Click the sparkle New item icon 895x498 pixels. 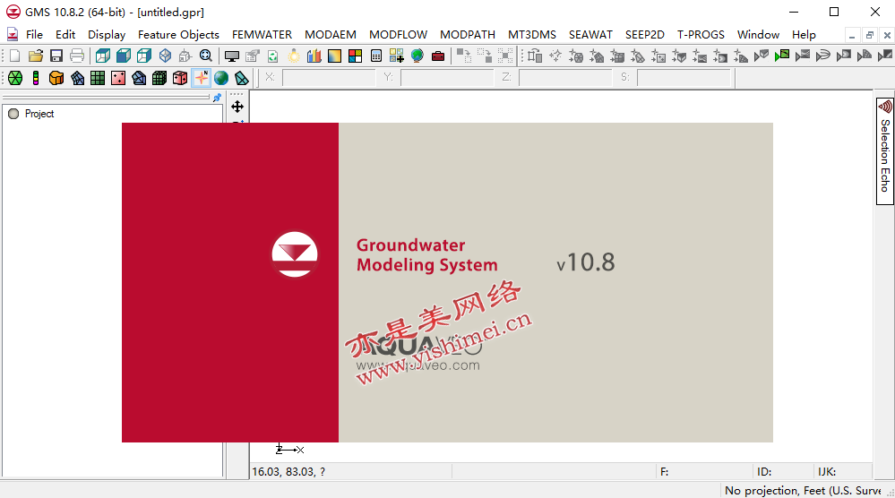555,56
